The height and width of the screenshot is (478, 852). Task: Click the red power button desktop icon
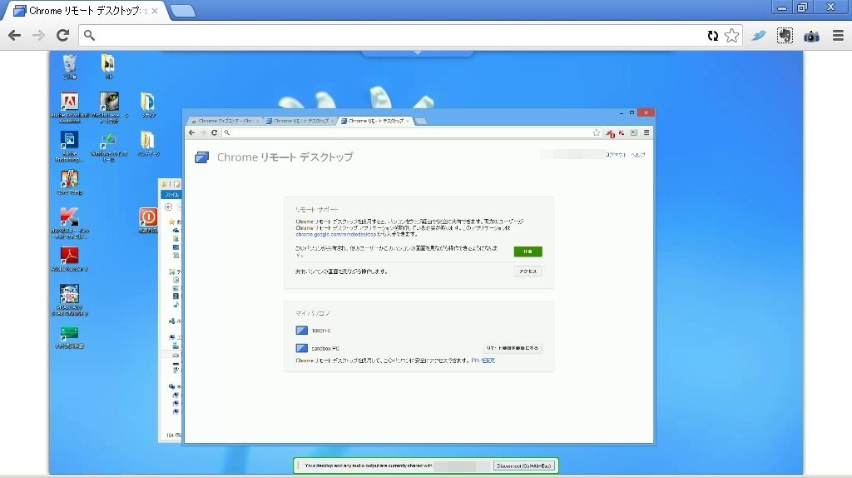point(148,220)
